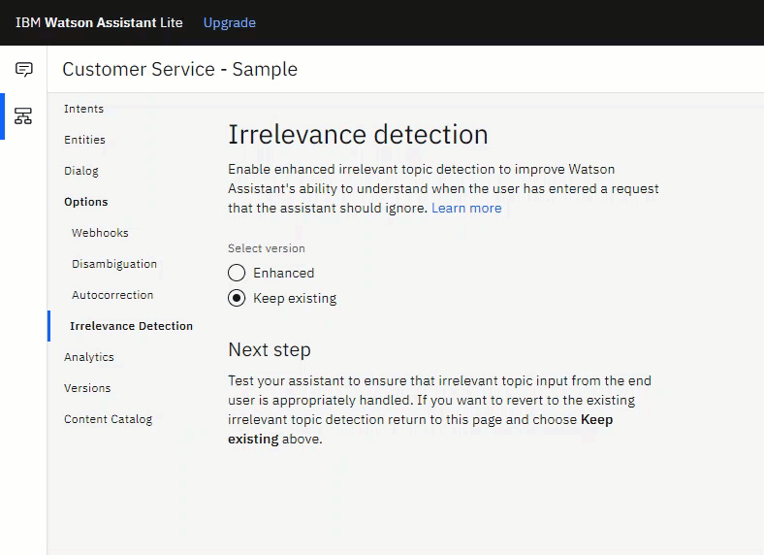Viewport: 764px width, 555px height.
Task: Select the Keep existing radio button
Action: point(237,298)
